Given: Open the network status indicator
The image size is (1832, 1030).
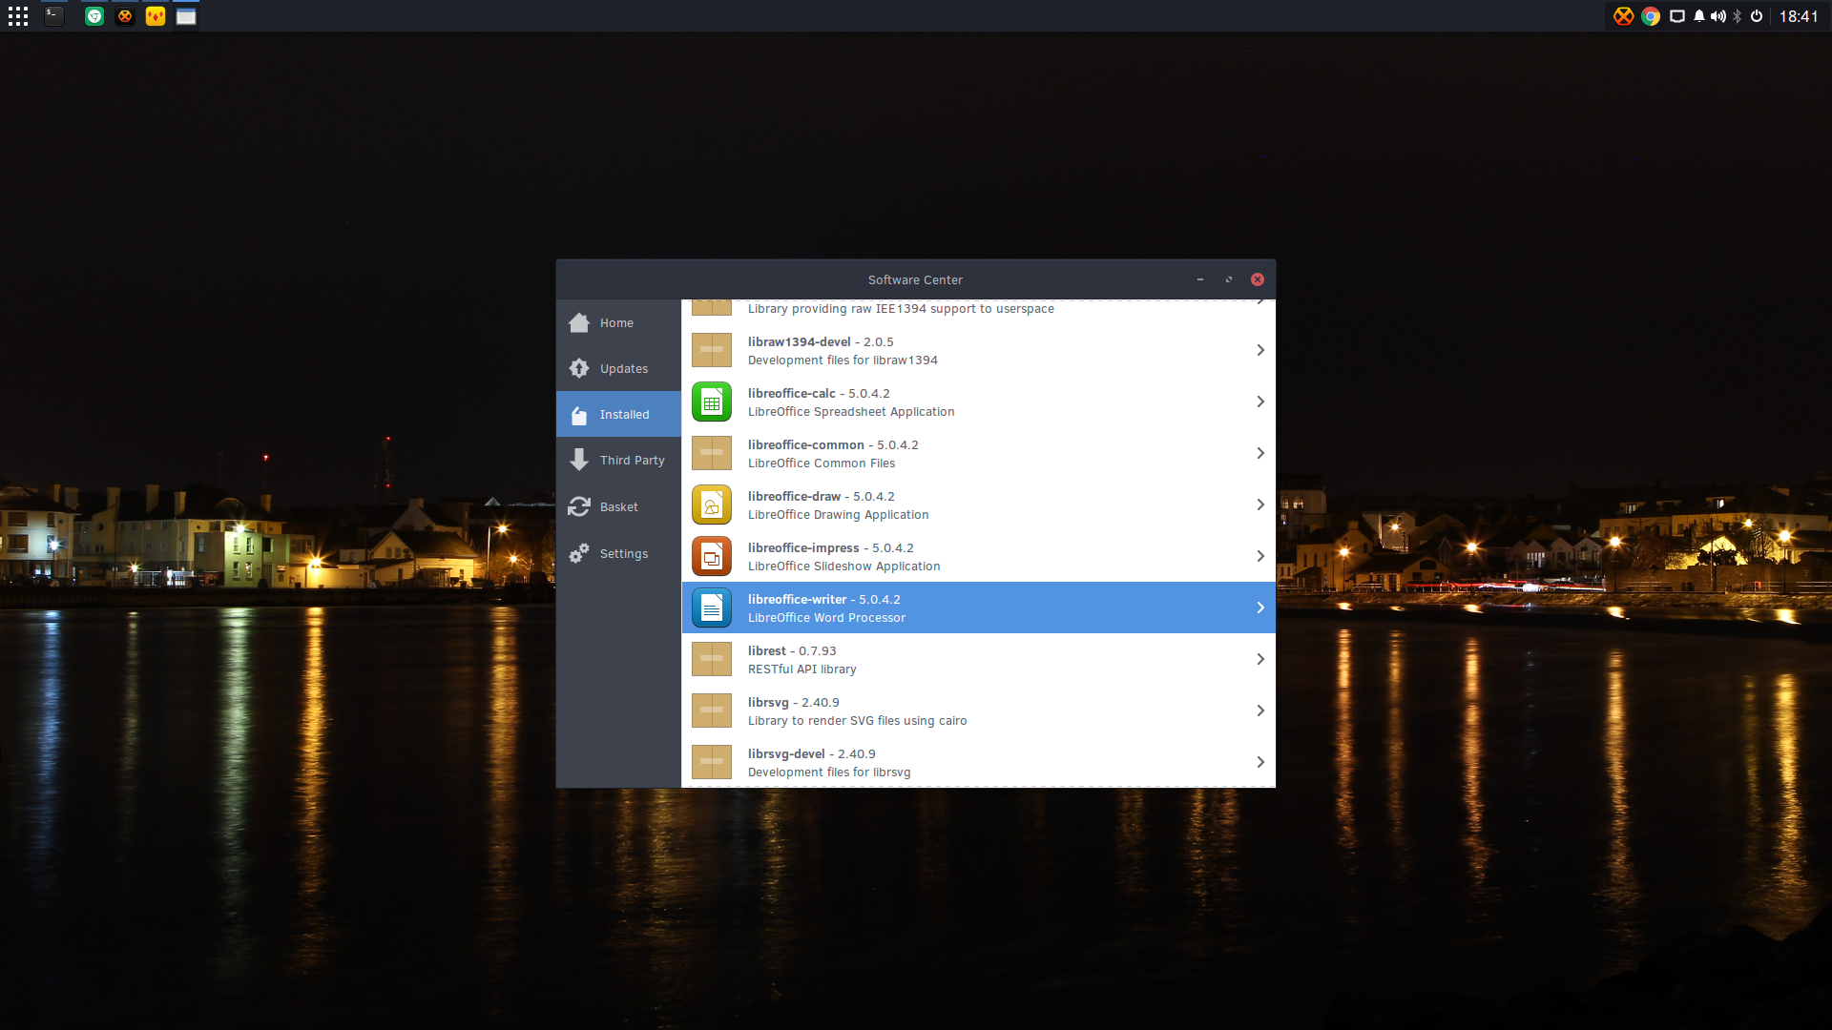Looking at the screenshot, I should coord(1677,16).
